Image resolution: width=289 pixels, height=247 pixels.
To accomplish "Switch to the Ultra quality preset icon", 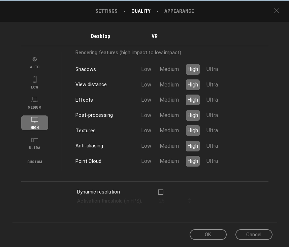I will (35, 140).
